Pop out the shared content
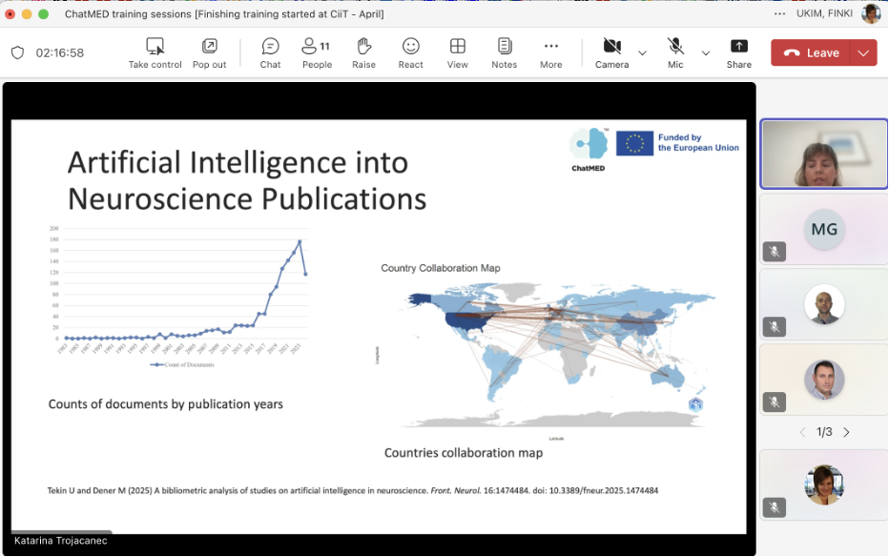This screenshot has width=889, height=557. click(209, 47)
